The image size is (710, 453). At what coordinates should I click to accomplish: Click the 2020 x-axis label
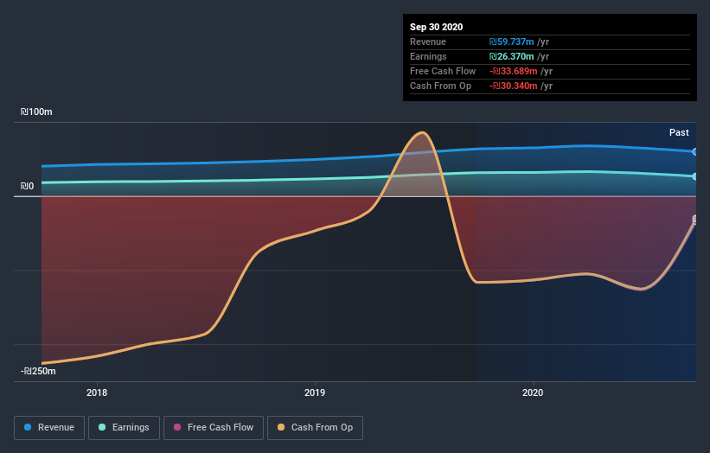(x=533, y=392)
